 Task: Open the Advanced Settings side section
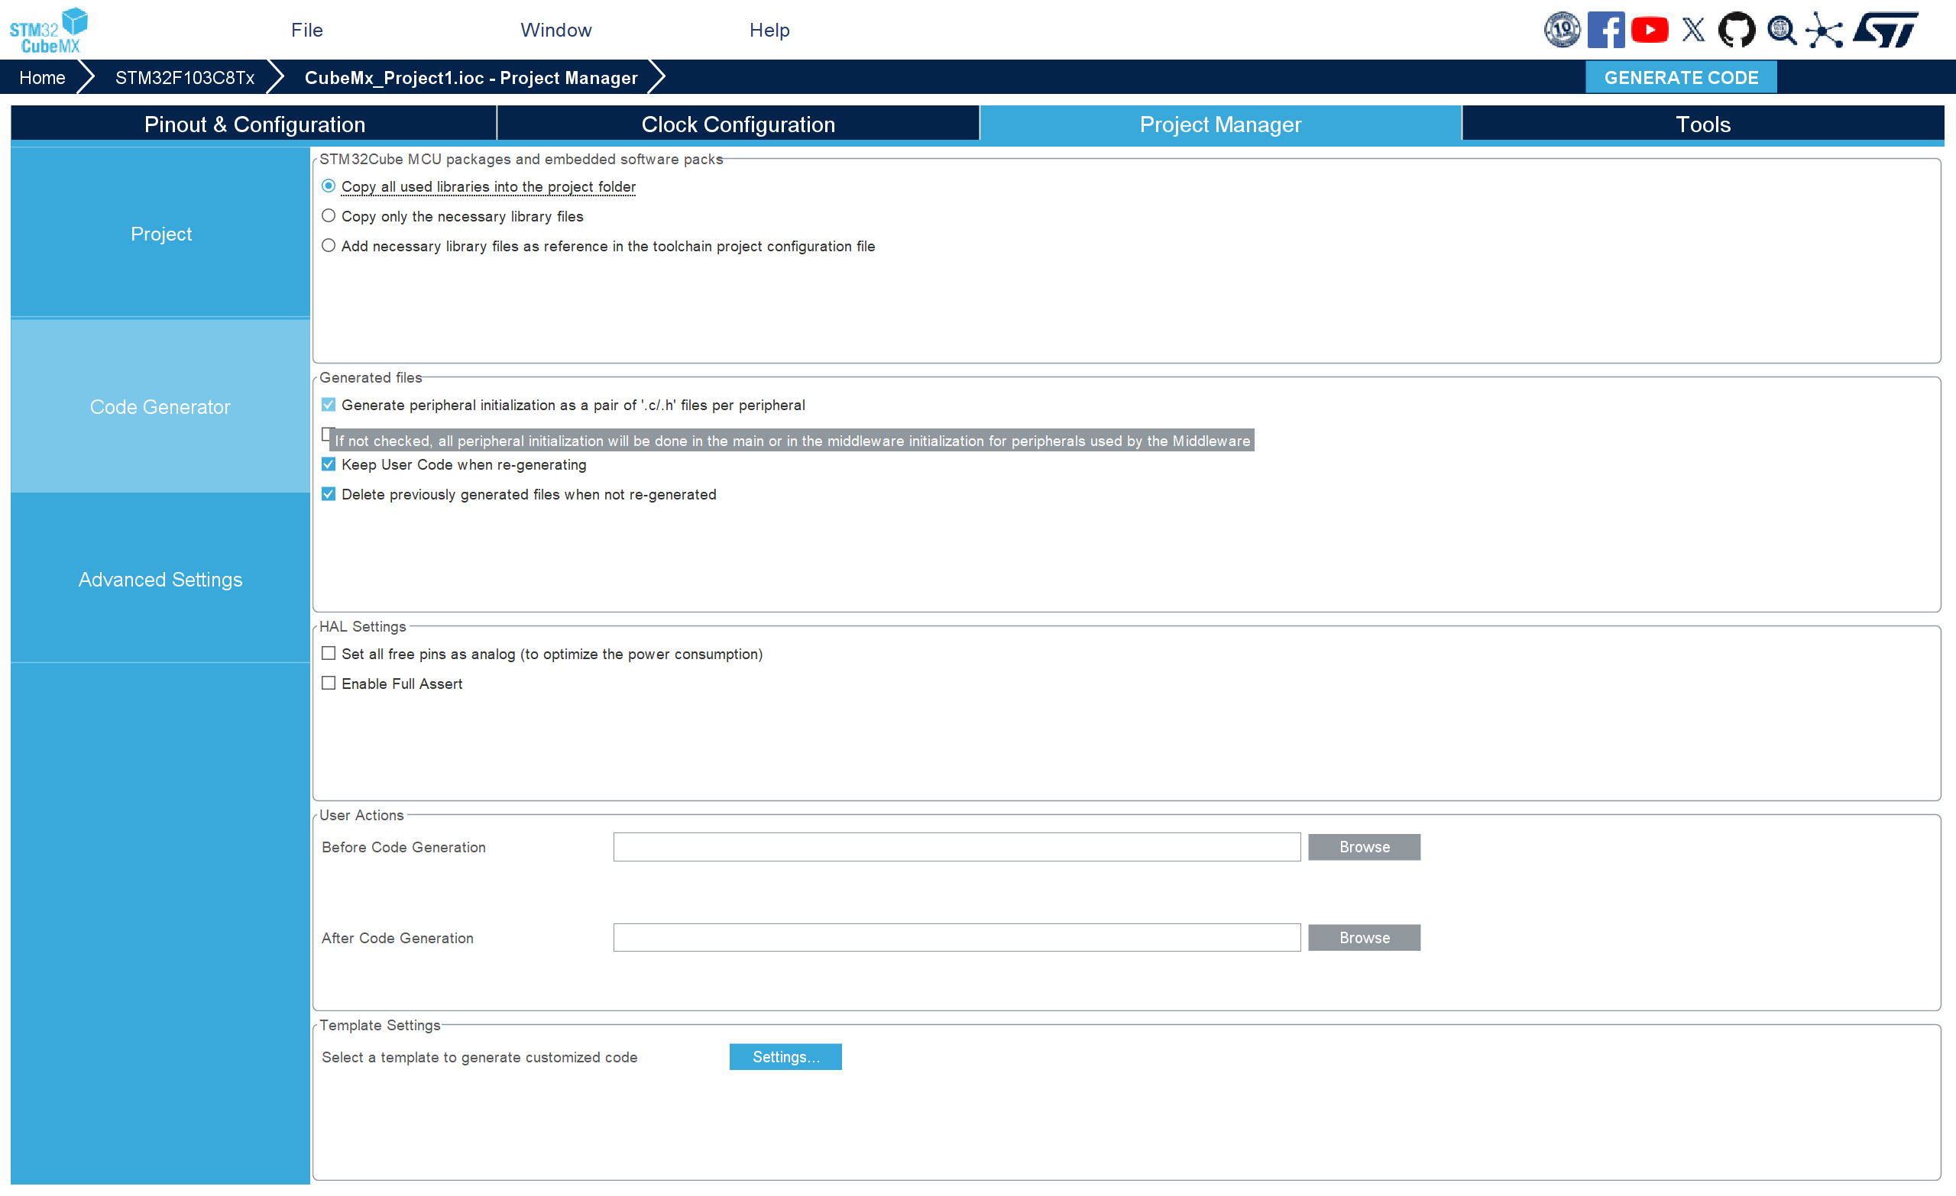160,580
